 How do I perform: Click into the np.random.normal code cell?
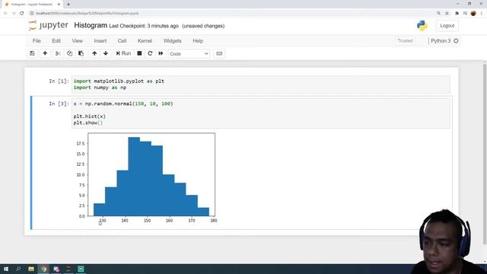pos(260,113)
